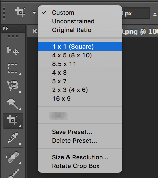Image resolution: width=158 pixels, height=178 pixels.
Task: Expand the toolbar with double-arrow icon
Action: coord(6,28)
